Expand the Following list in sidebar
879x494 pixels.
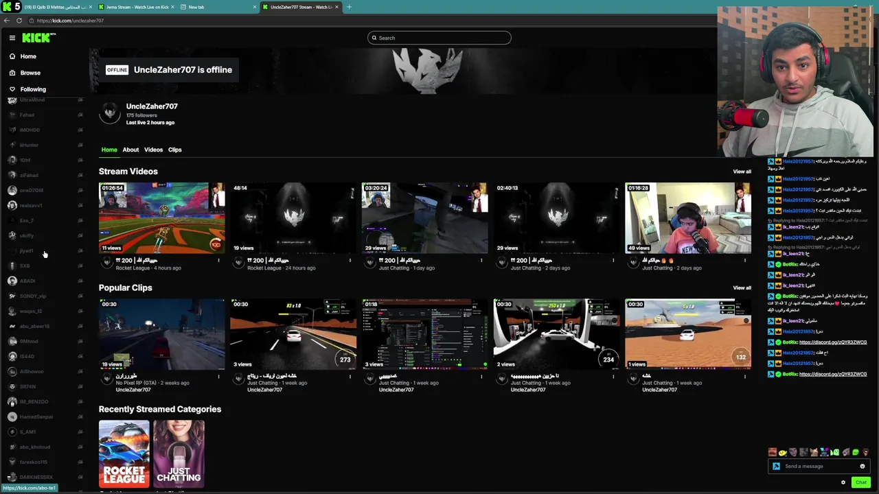click(33, 89)
